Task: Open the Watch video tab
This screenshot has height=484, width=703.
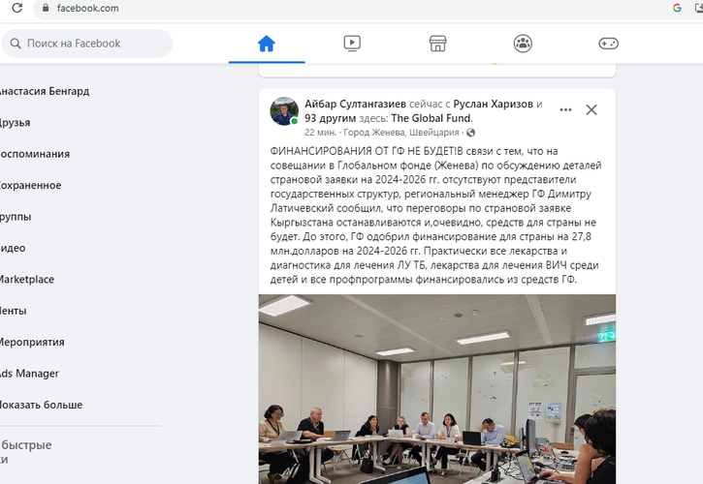Action: (x=352, y=44)
